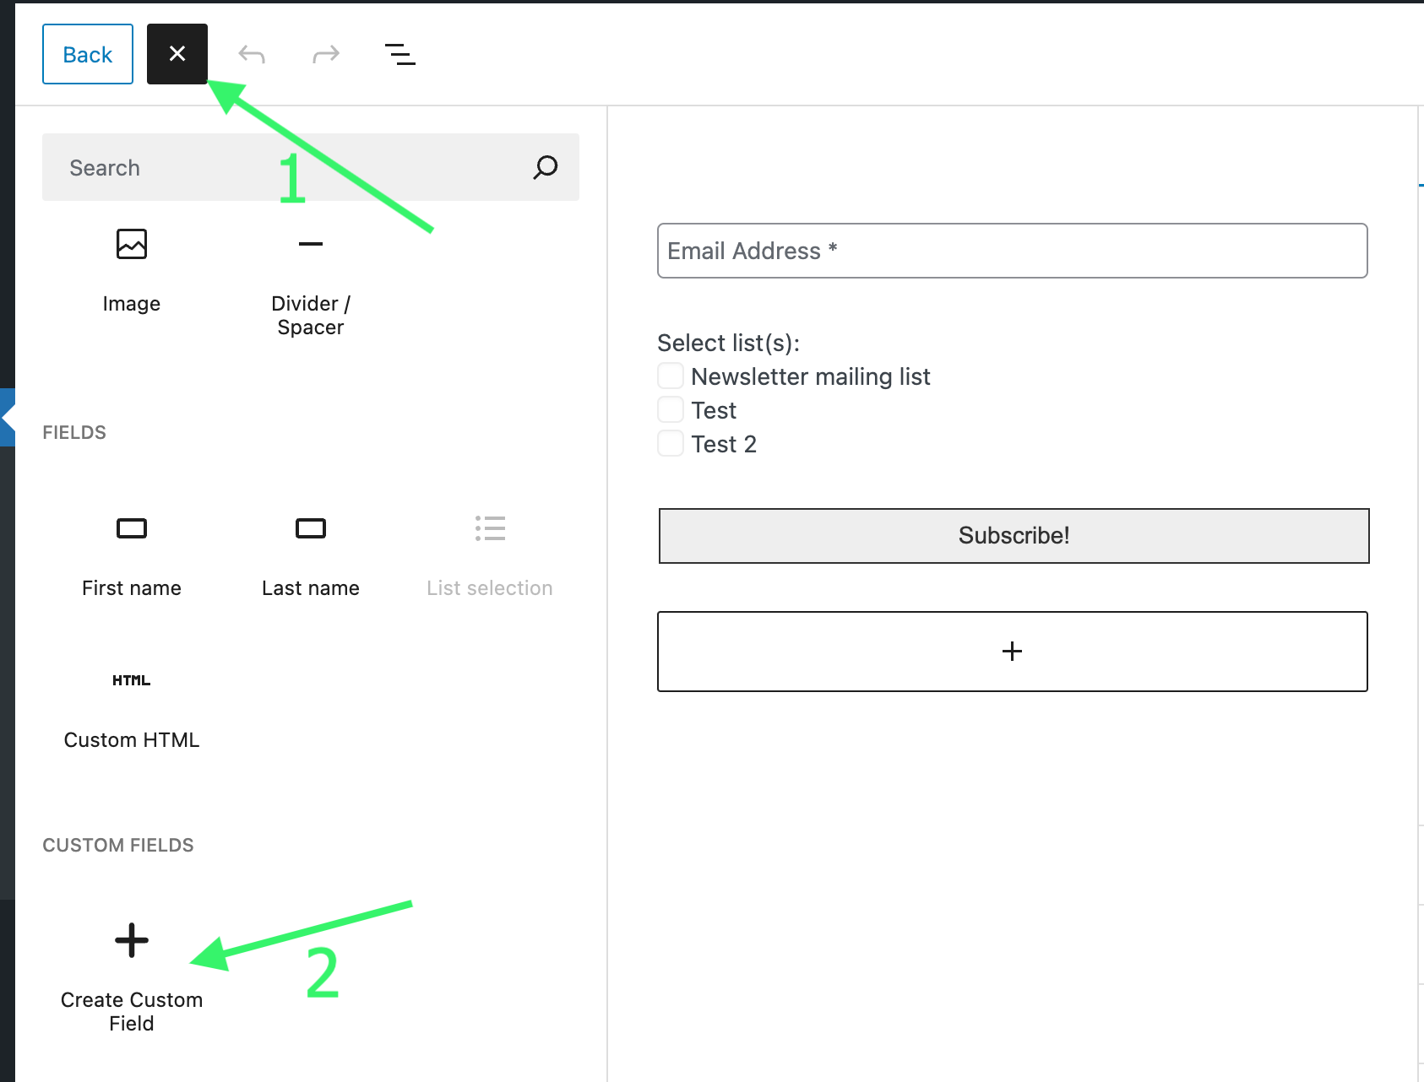The width and height of the screenshot is (1424, 1082).
Task: Click the Undo arrow icon
Action: (252, 54)
